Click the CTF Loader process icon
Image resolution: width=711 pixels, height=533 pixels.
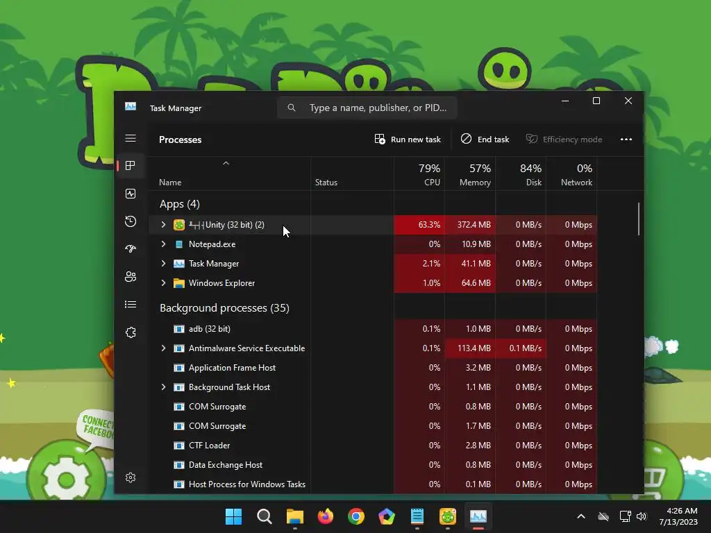pyautogui.click(x=179, y=446)
